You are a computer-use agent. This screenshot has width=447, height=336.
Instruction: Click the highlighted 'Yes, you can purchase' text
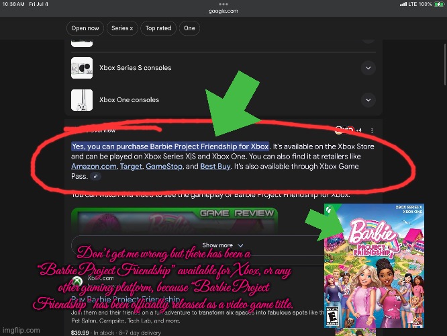tap(170, 146)
